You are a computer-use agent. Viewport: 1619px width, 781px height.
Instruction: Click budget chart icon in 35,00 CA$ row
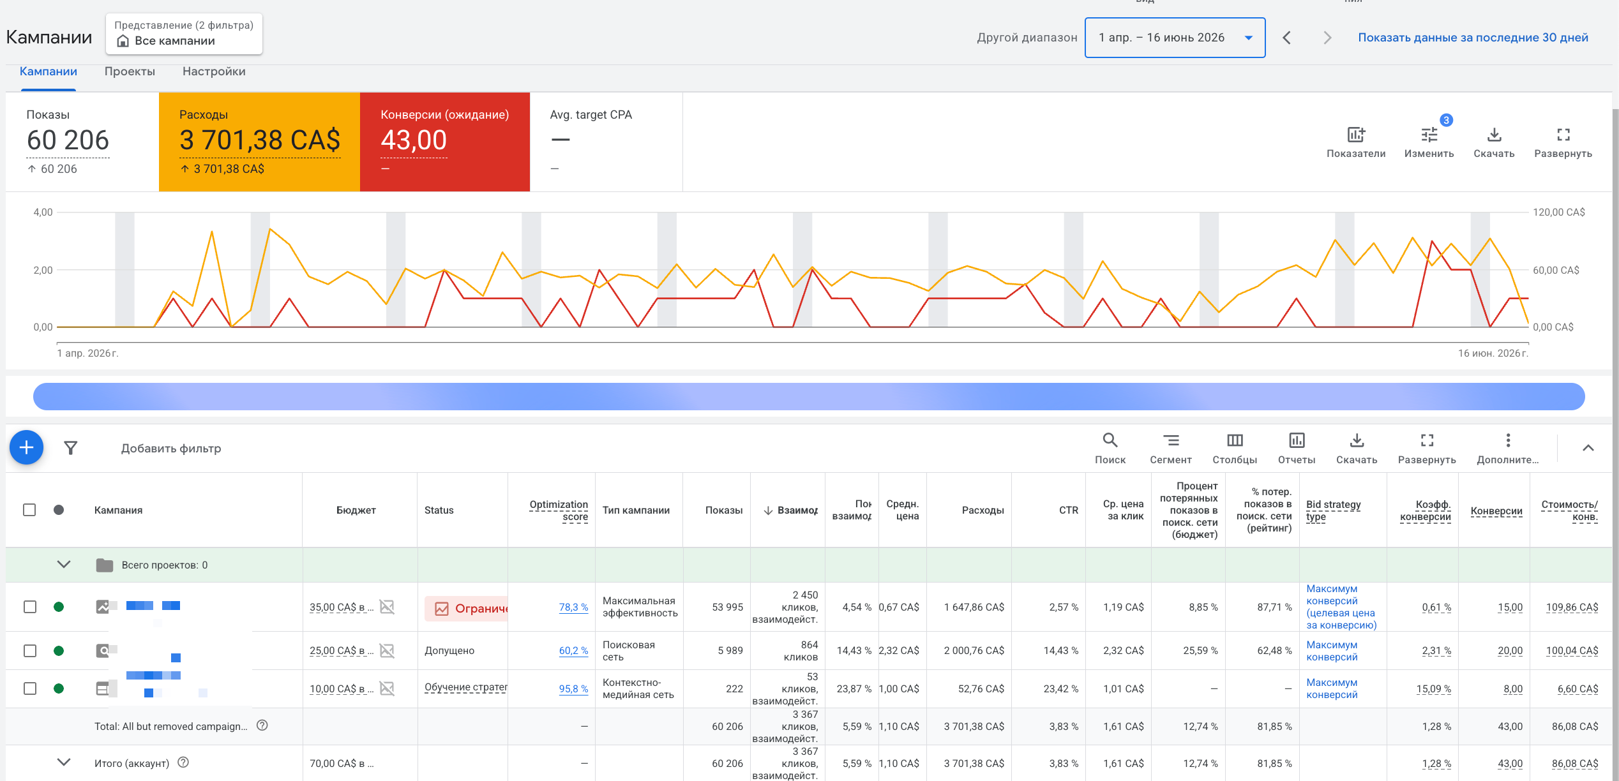pos(387,607)
